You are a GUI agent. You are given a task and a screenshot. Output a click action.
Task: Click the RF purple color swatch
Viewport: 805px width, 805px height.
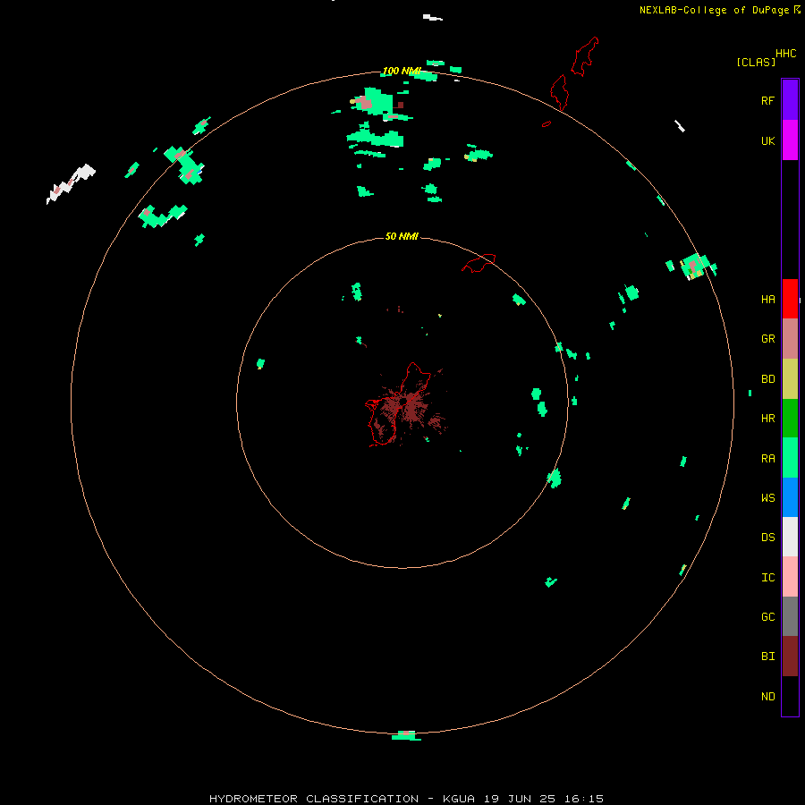790,100
